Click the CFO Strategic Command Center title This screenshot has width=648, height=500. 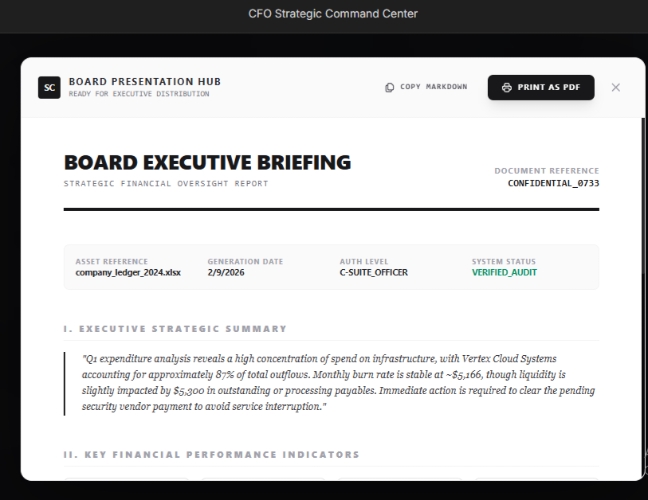tap(332, 14)
